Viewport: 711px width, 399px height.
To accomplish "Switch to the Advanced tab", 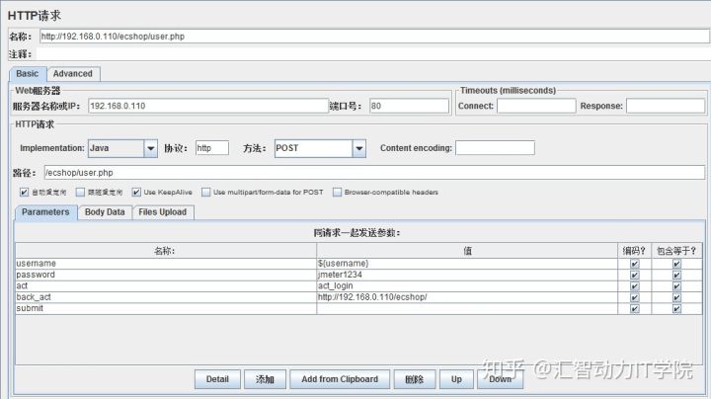I will coord(72,73).
